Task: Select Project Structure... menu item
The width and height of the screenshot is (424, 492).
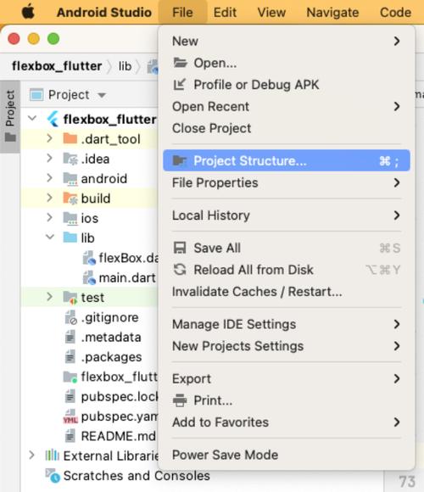Action: point(287,160)
